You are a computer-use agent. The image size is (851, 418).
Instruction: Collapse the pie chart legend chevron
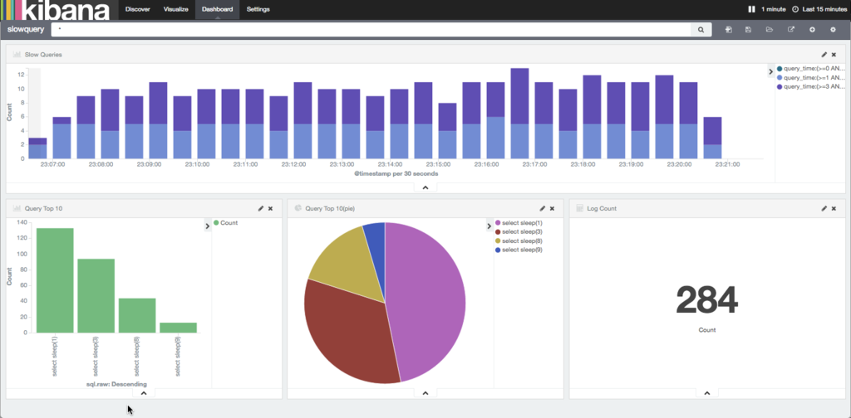click(x=489, y=226)
